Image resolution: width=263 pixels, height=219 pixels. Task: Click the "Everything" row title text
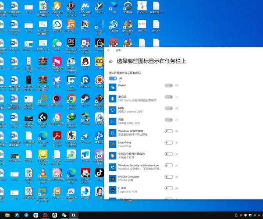click(x=124, y=142)
